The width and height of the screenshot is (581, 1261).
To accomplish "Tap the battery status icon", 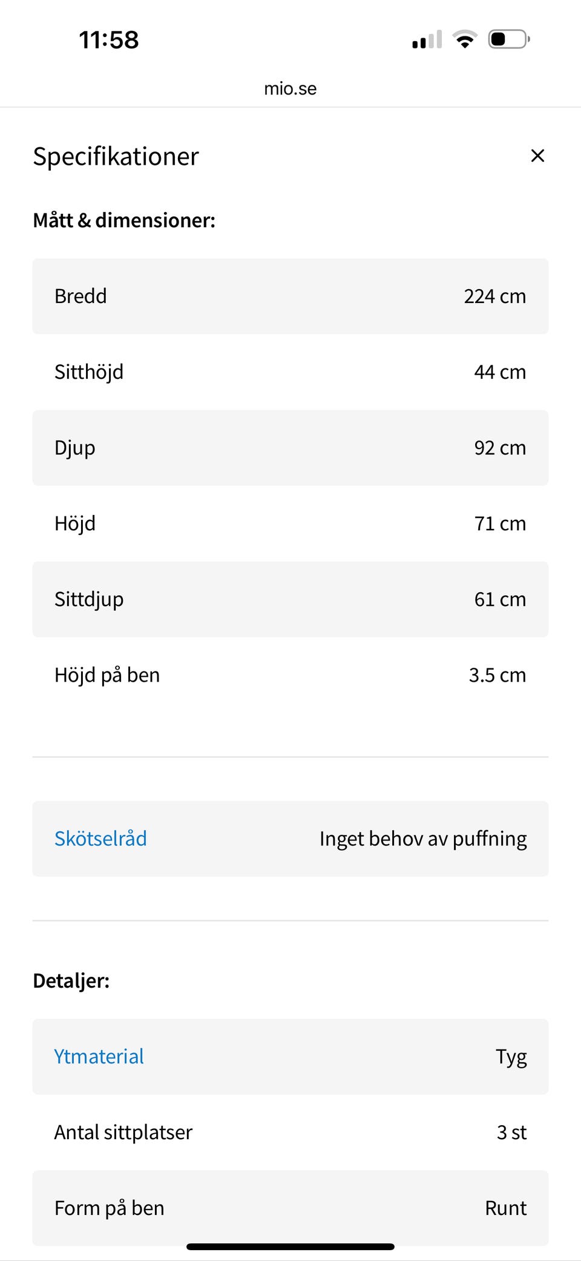I will coord(508,40).
